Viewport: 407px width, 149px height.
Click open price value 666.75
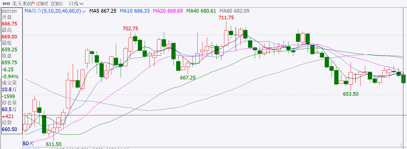coord(10,24)
